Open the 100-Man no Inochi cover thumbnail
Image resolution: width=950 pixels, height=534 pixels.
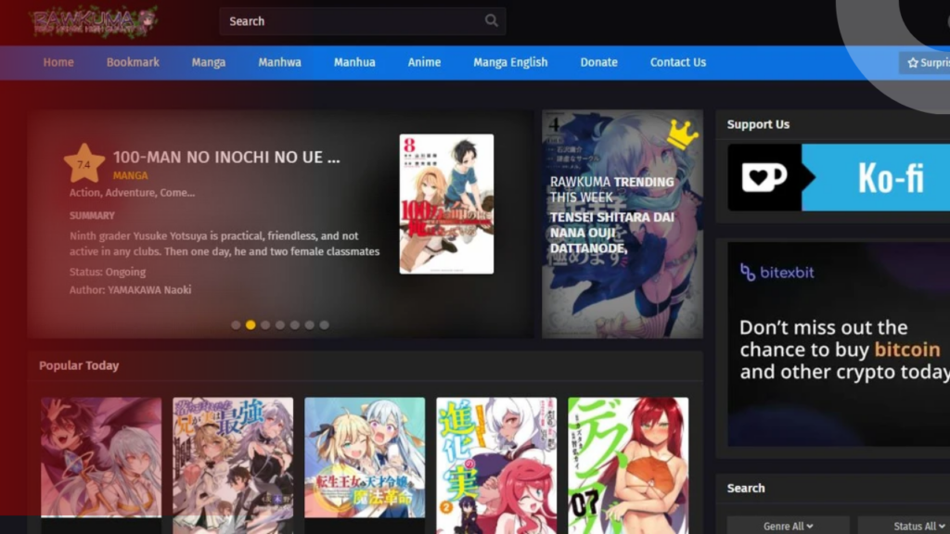446,204
